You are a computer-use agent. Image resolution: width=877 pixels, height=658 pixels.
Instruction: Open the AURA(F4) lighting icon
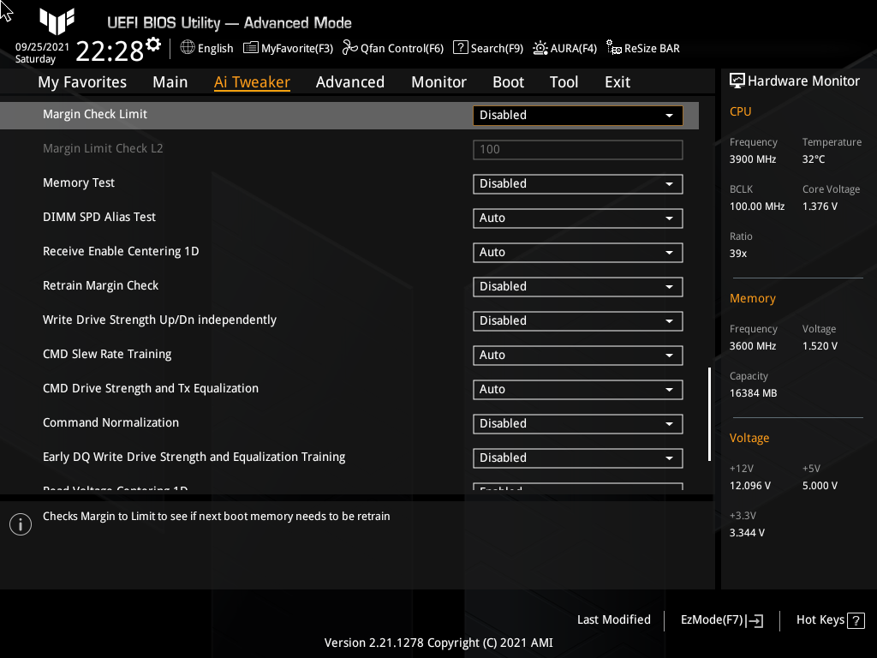pyautogui.click(x=540, y=48)
